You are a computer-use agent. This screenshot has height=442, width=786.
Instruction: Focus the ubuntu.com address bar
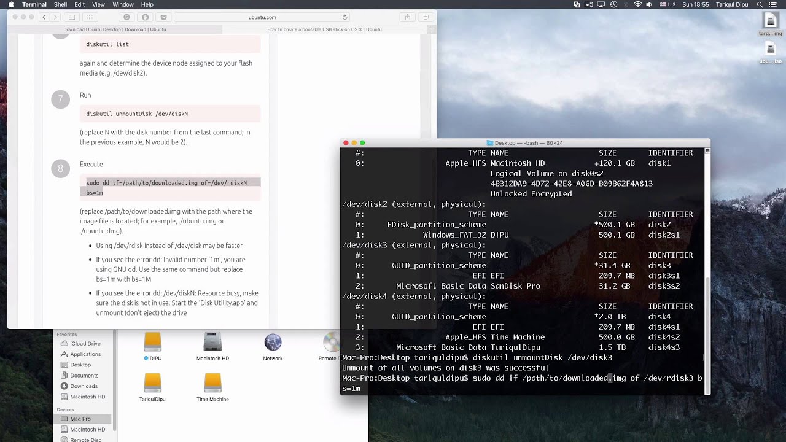[262, 17]
